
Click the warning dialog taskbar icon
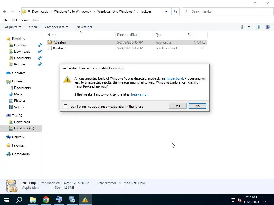pyautogui.click(x=85, y=200)
